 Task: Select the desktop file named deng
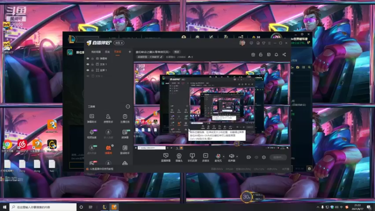pyautogui.click(x=22, y=166)
